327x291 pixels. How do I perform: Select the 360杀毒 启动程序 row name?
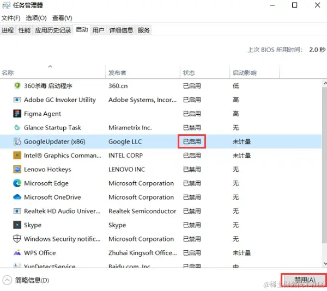tap(48, 86)
